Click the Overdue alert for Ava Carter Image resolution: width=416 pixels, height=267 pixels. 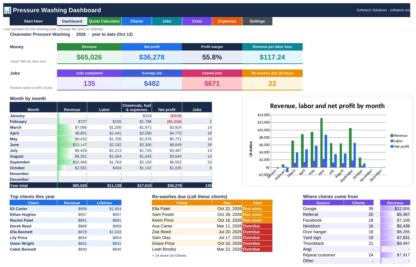point(257,226)
